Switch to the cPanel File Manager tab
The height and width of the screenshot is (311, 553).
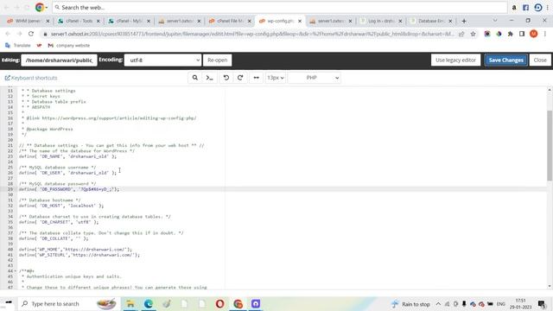point(230,21)
